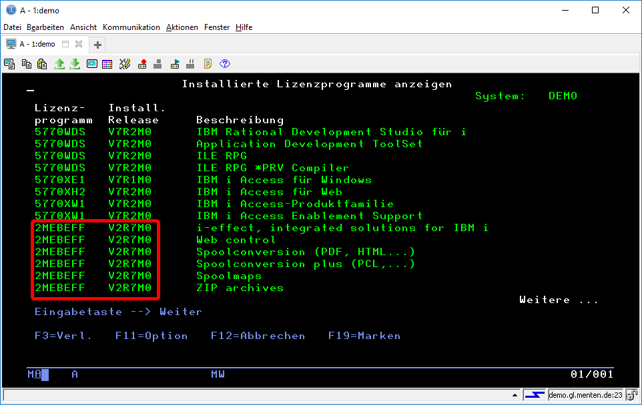Expand the status bar up arrow
642x405 pixels.
515,395
